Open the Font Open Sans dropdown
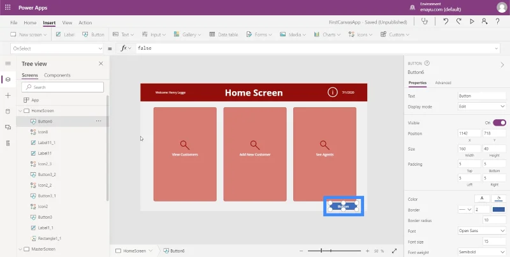 point(482,231)
